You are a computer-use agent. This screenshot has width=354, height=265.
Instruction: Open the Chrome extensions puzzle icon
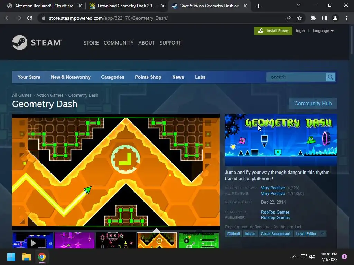[313, 18]
